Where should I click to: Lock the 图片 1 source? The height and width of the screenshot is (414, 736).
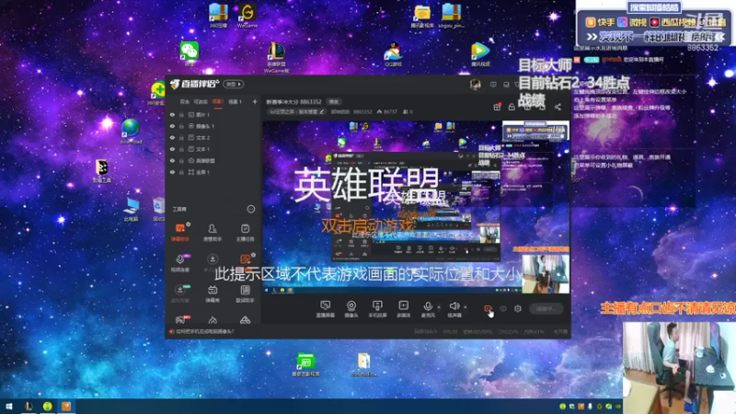[181, 114]
